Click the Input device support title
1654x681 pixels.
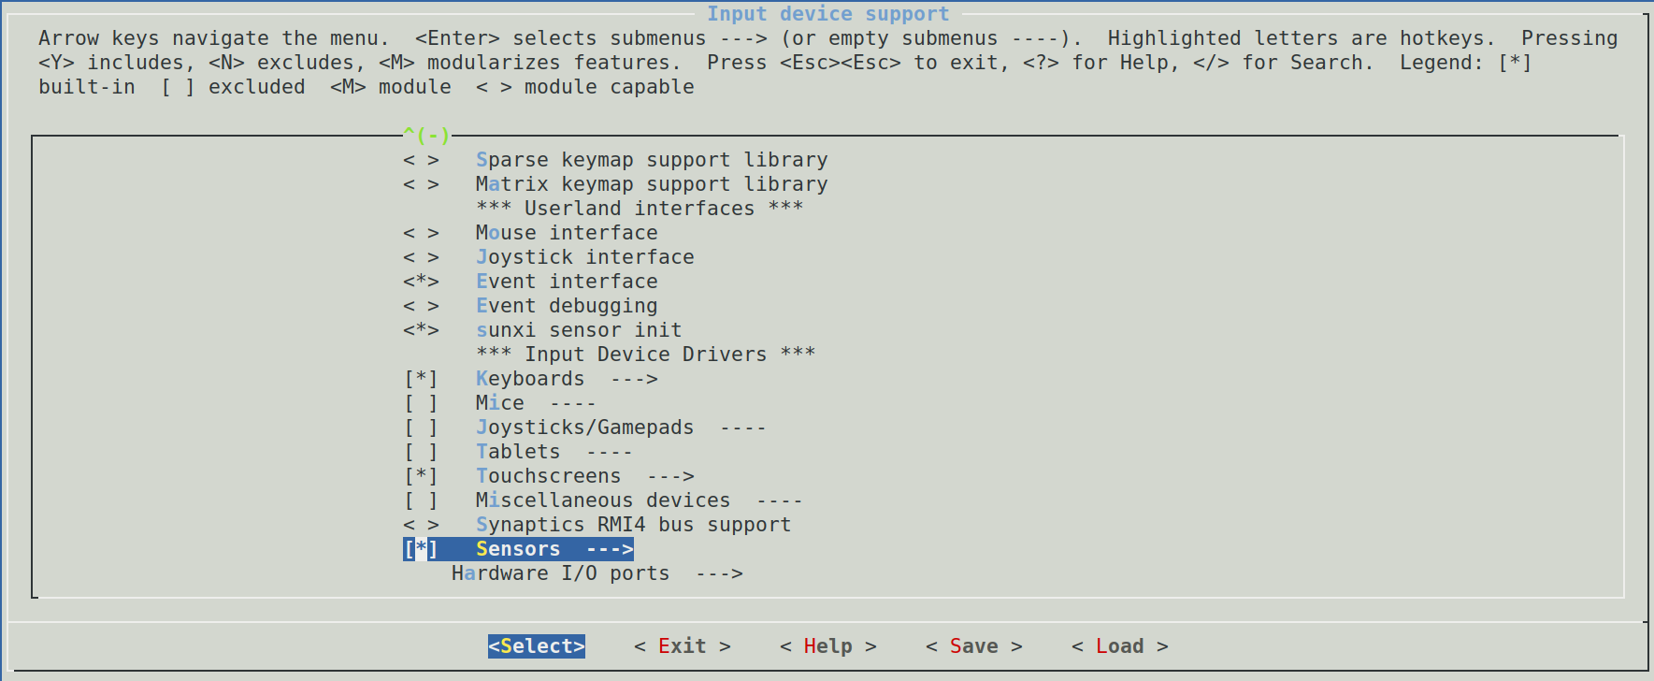click(828, 14)
